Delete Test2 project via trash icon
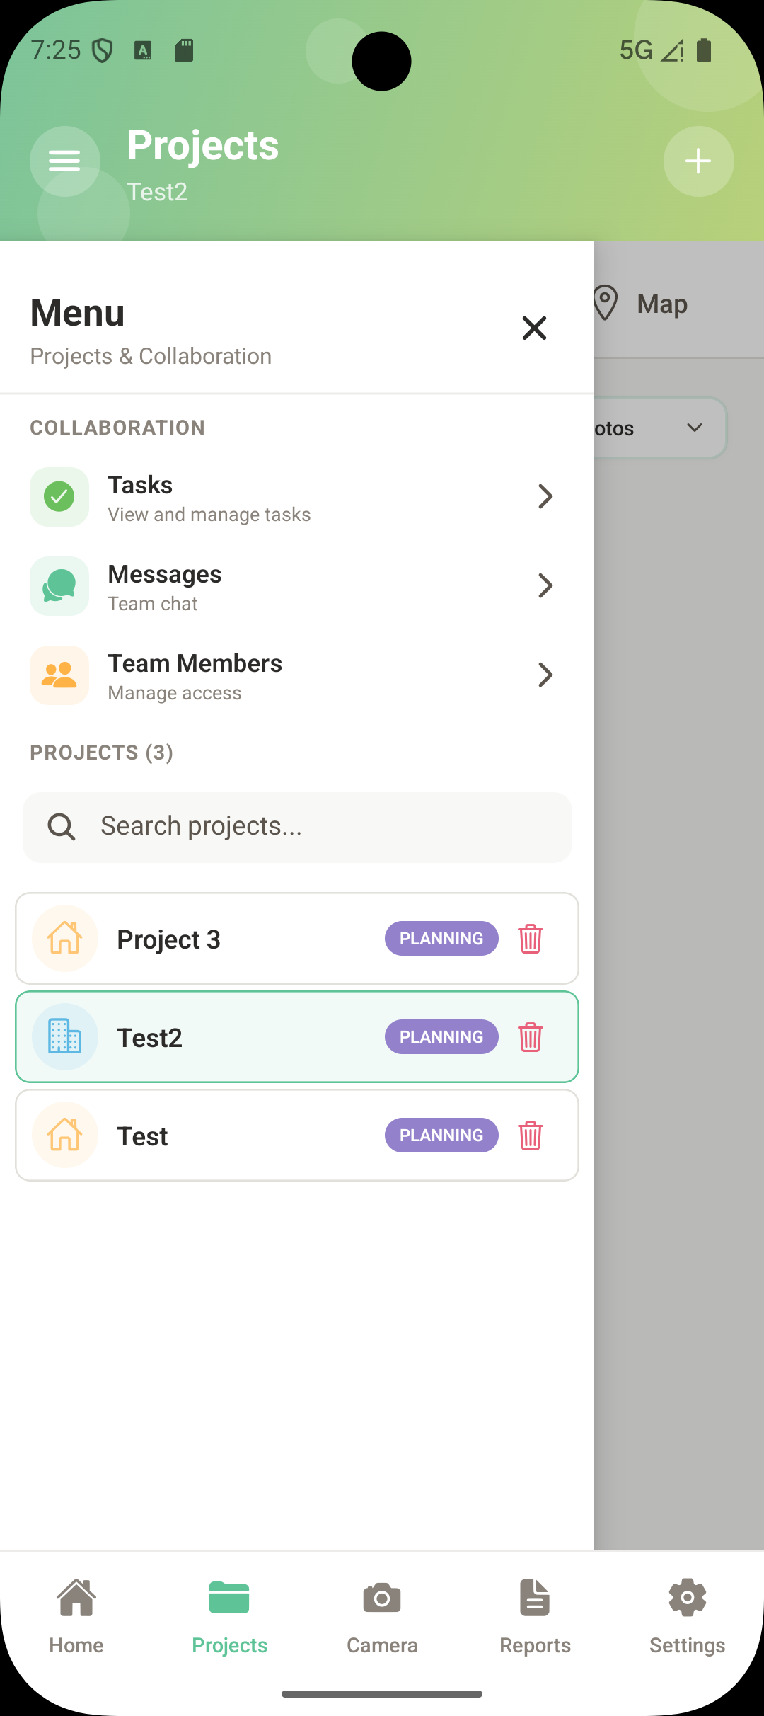This screenshot has height=1716, width=764. coord(530,1037)
